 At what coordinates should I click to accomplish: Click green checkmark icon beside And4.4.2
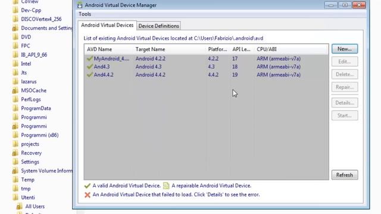click(x=90, y=74)
